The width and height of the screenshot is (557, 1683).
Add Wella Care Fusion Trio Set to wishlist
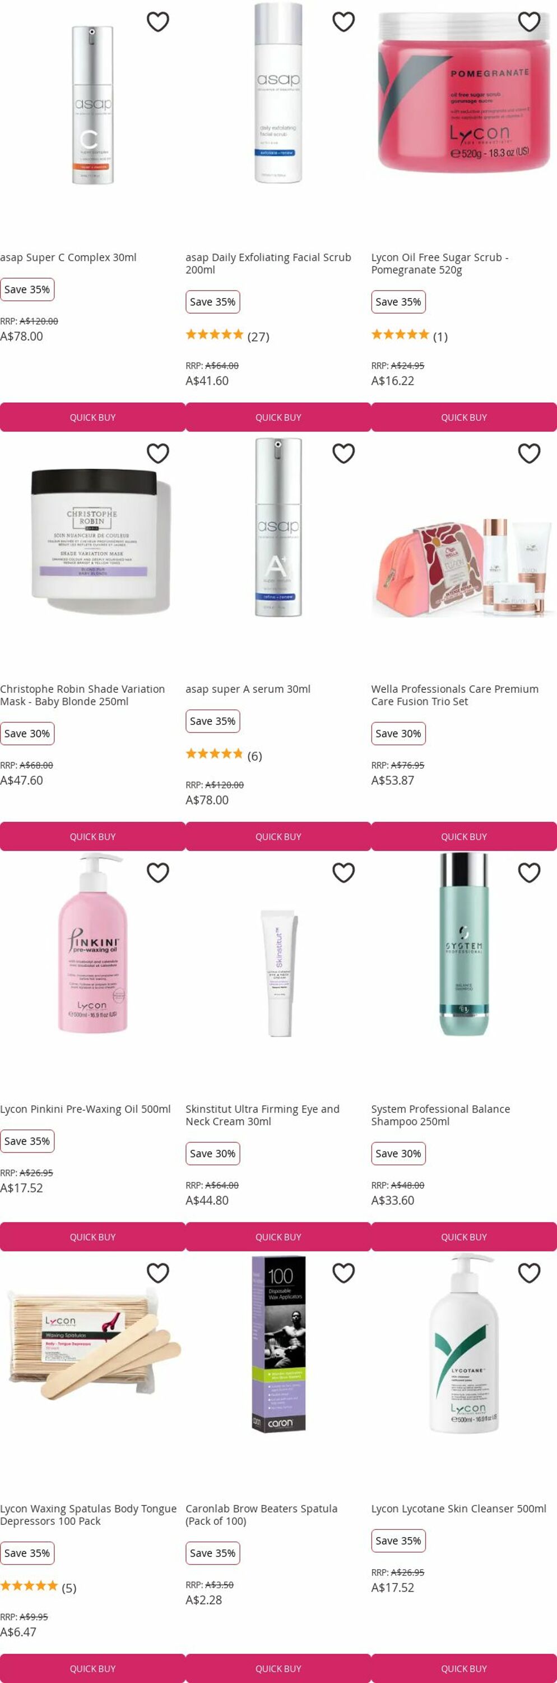(529, 453)
